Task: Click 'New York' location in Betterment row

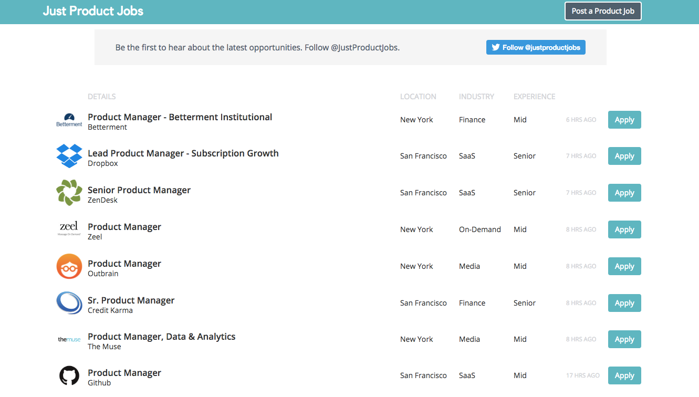Action: click(x=416, y=120)
